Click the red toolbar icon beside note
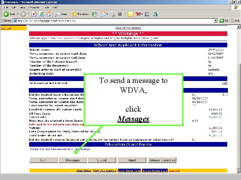Viewport: 241px width, 180px height. coord(138,14)
